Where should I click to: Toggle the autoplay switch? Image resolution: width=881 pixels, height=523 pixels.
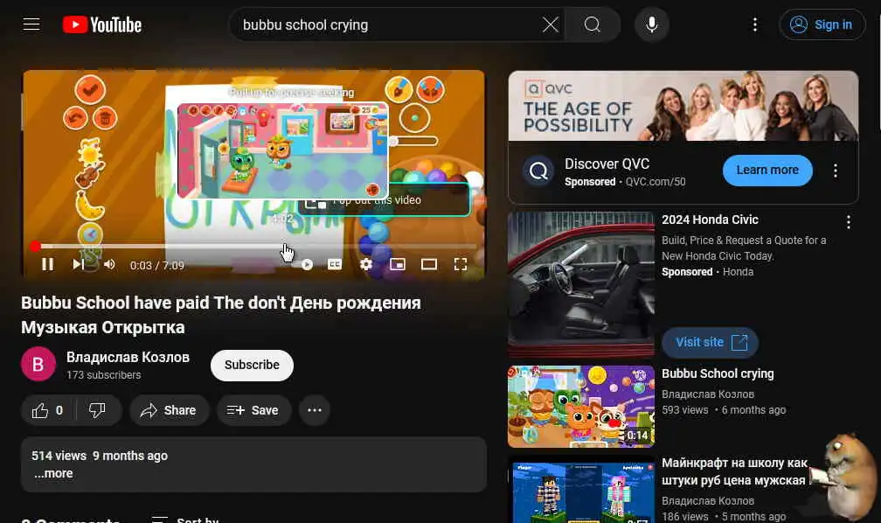[303, 264]
